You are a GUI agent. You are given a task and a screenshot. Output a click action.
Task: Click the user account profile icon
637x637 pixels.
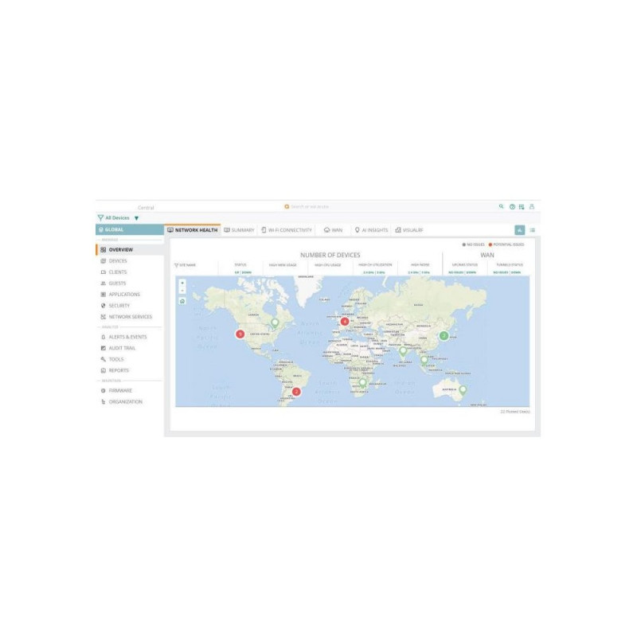click(532, 206)
